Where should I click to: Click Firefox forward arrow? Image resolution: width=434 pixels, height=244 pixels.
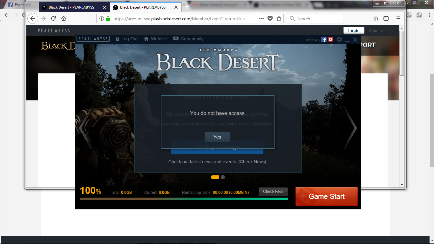point(44,18)
